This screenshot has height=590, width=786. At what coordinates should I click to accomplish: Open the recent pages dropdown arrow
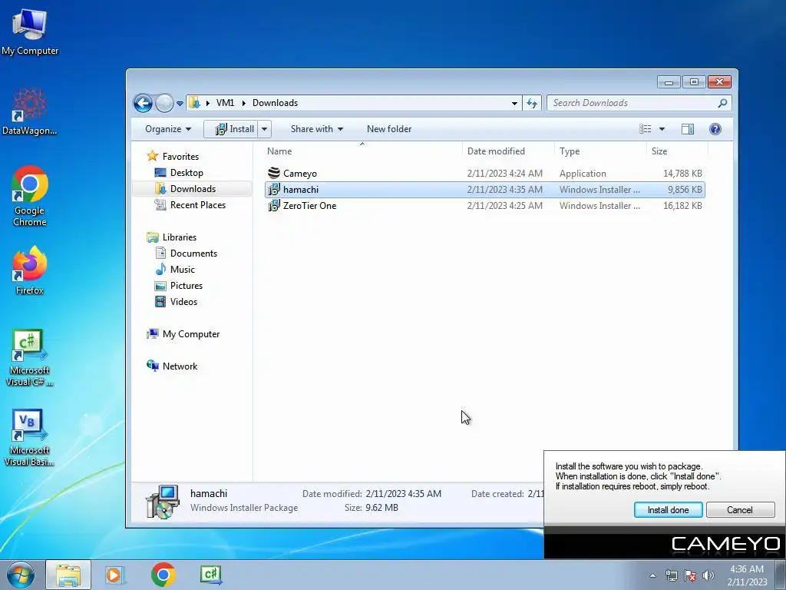point(180,104)
